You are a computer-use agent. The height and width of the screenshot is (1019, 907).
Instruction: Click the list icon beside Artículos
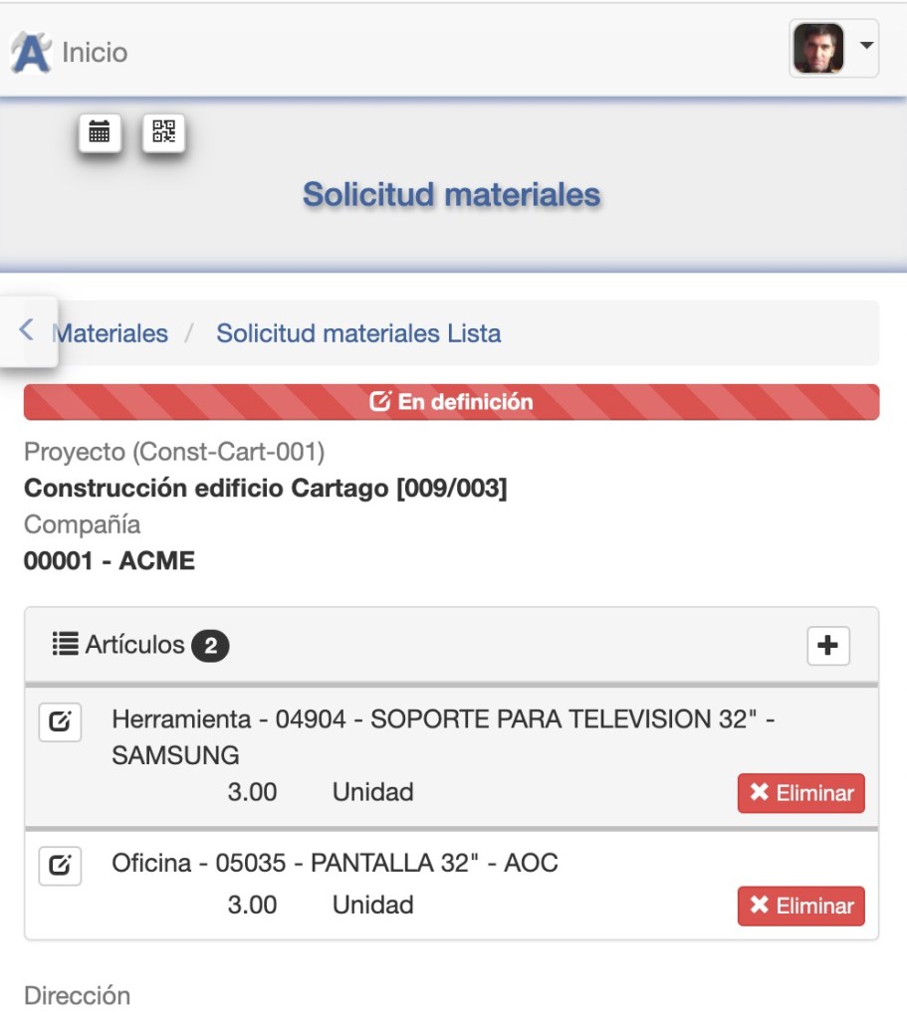coord(66,645)
